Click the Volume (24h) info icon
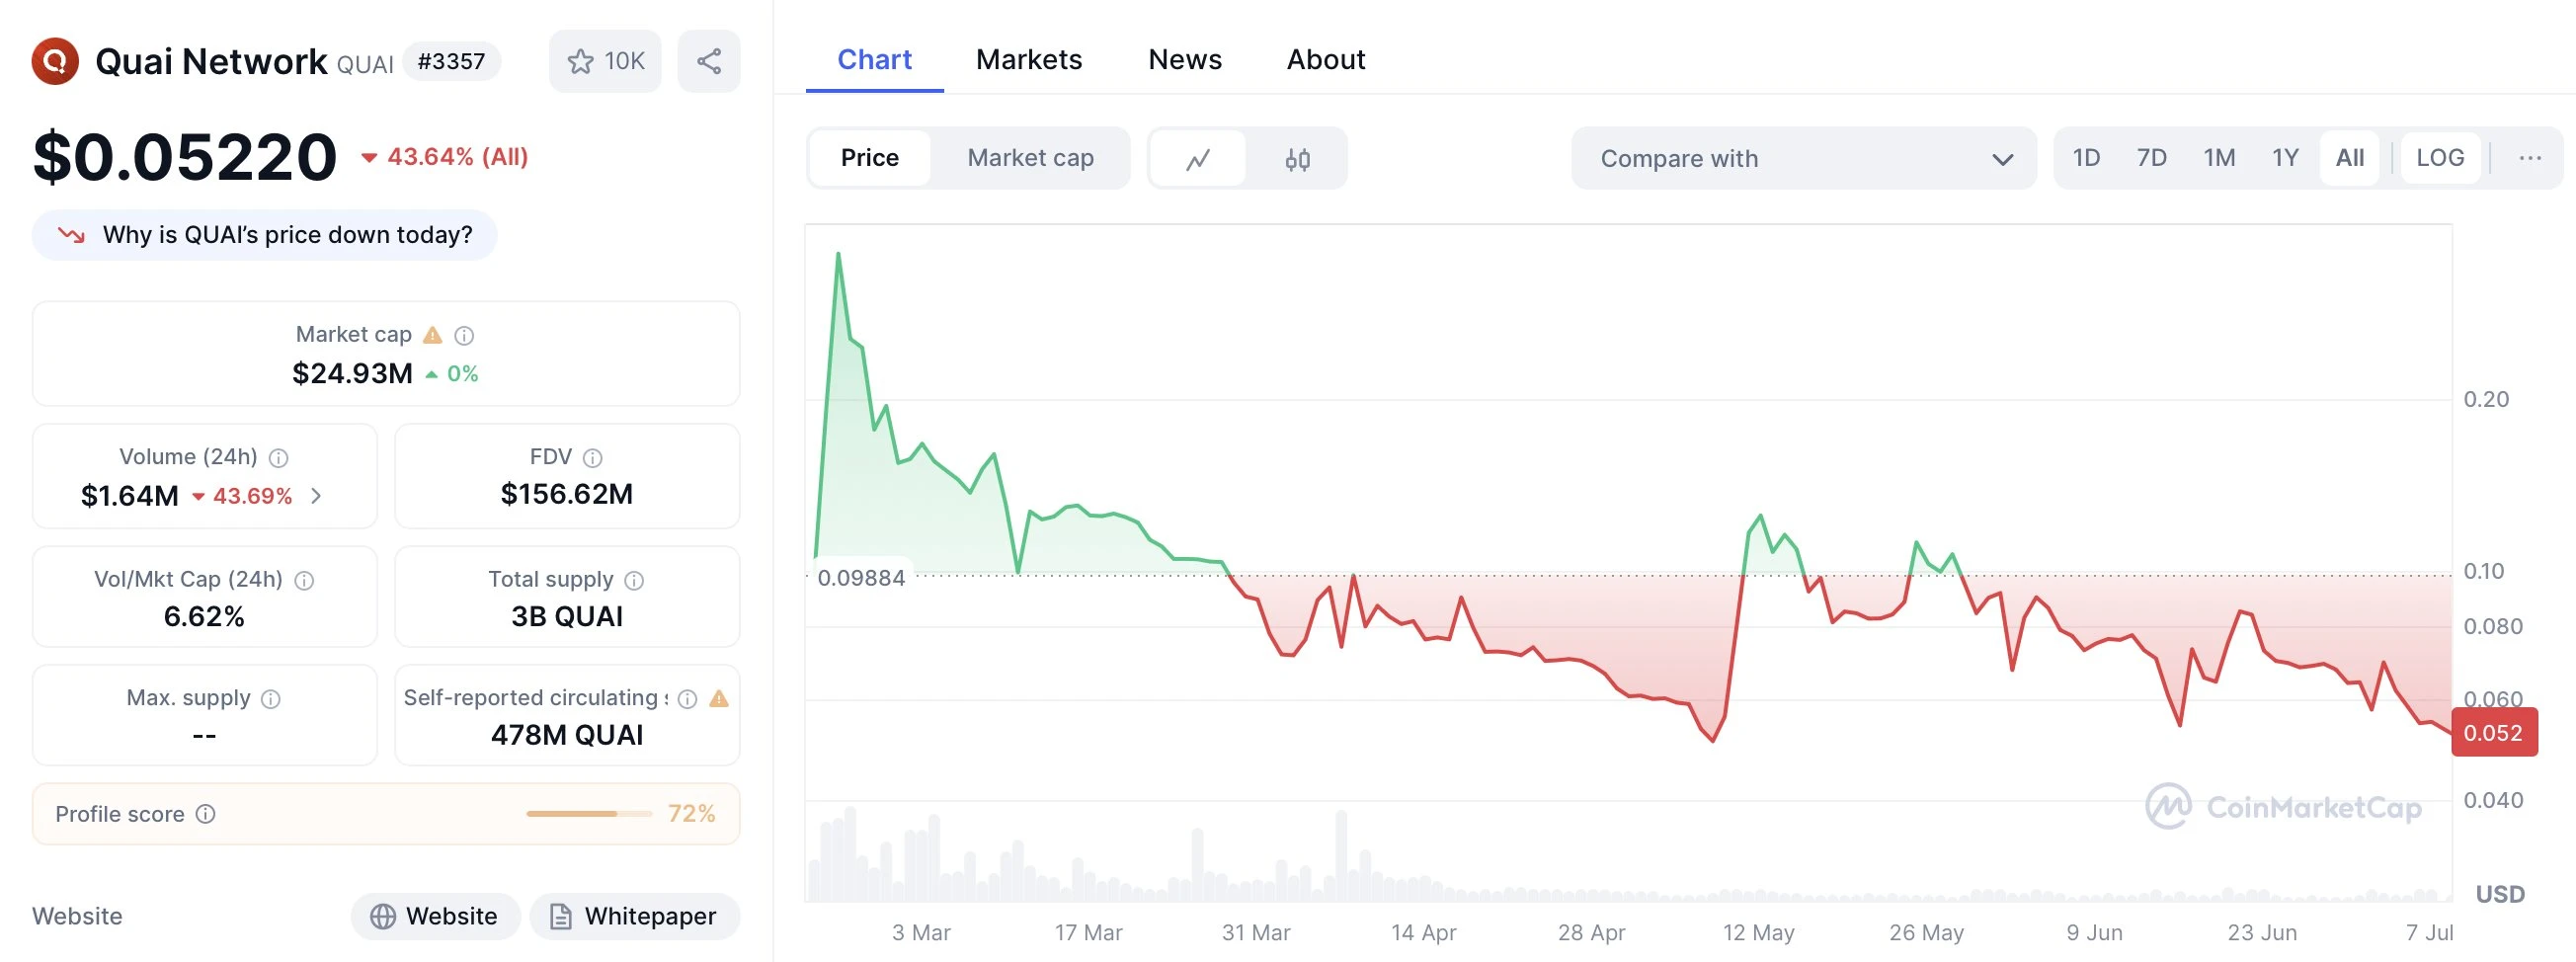Viewport: 2576px width, 962px height. [279, 458]
